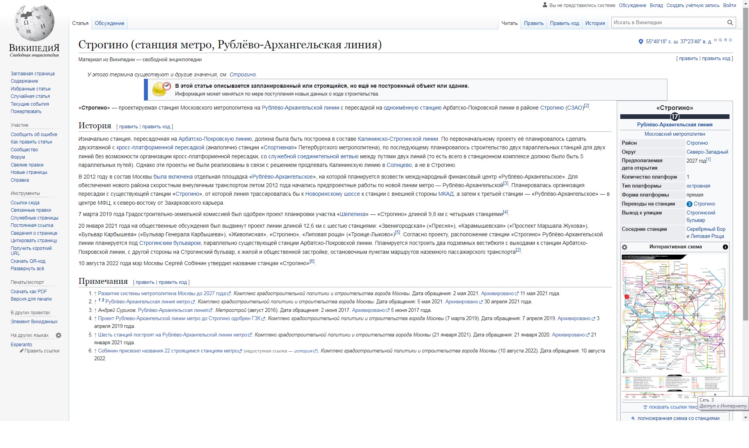
Task: Open the История tab
Action: click(x=595, y=23)
